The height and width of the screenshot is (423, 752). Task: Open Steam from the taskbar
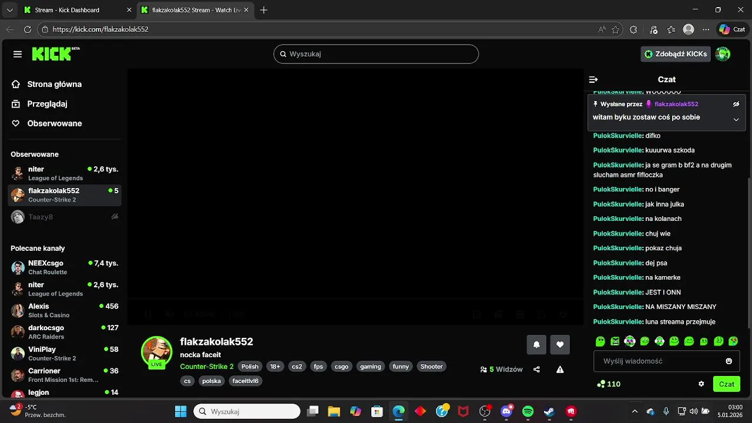click(x=549, y=411)
